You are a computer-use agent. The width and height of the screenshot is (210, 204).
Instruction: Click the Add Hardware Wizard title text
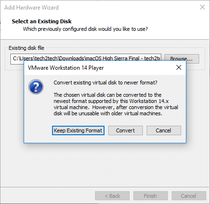[32, 8]
